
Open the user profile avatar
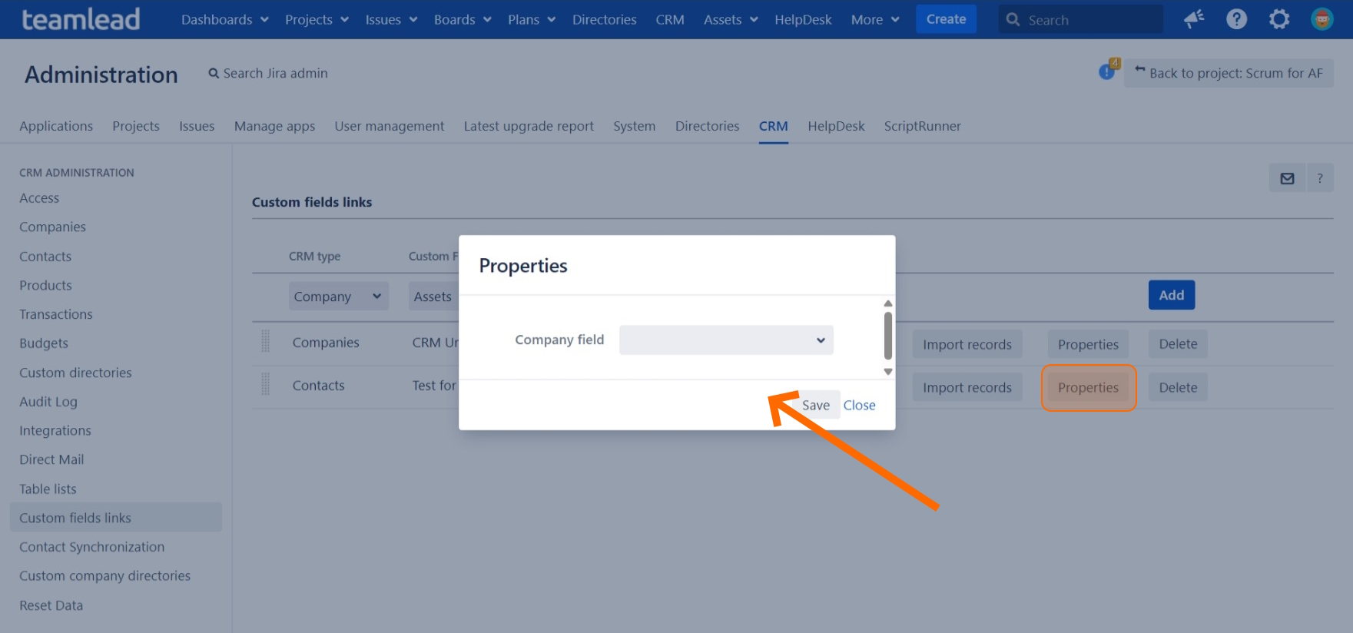1321,19
